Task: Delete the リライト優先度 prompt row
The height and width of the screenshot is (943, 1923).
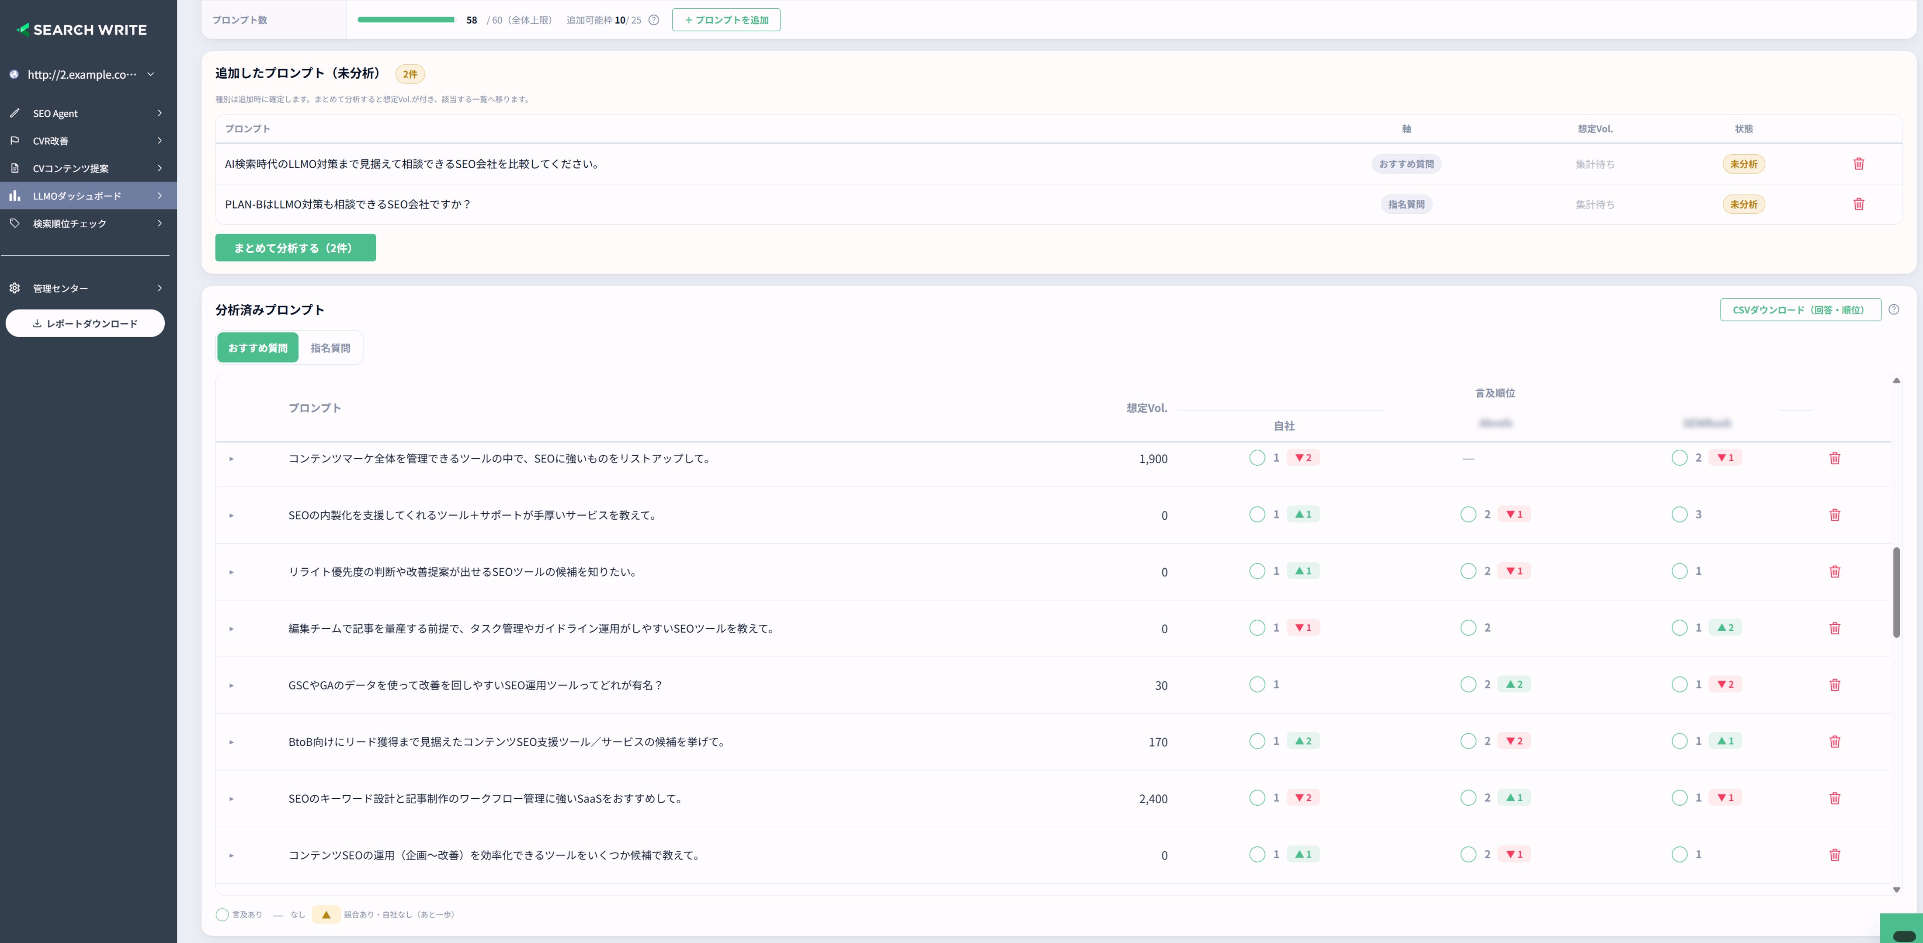Action: 1835,571
